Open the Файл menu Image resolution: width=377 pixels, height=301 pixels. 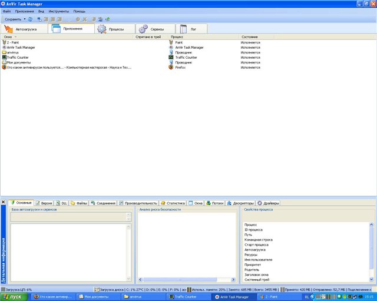tap(6, 11)
